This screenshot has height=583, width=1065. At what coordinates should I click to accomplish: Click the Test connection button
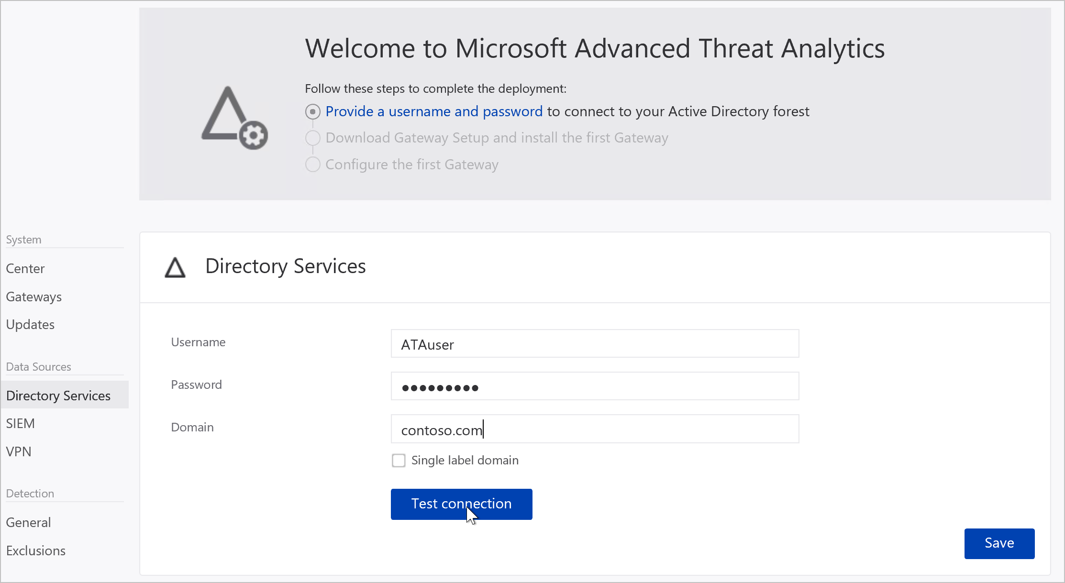[x=460, y=503]
